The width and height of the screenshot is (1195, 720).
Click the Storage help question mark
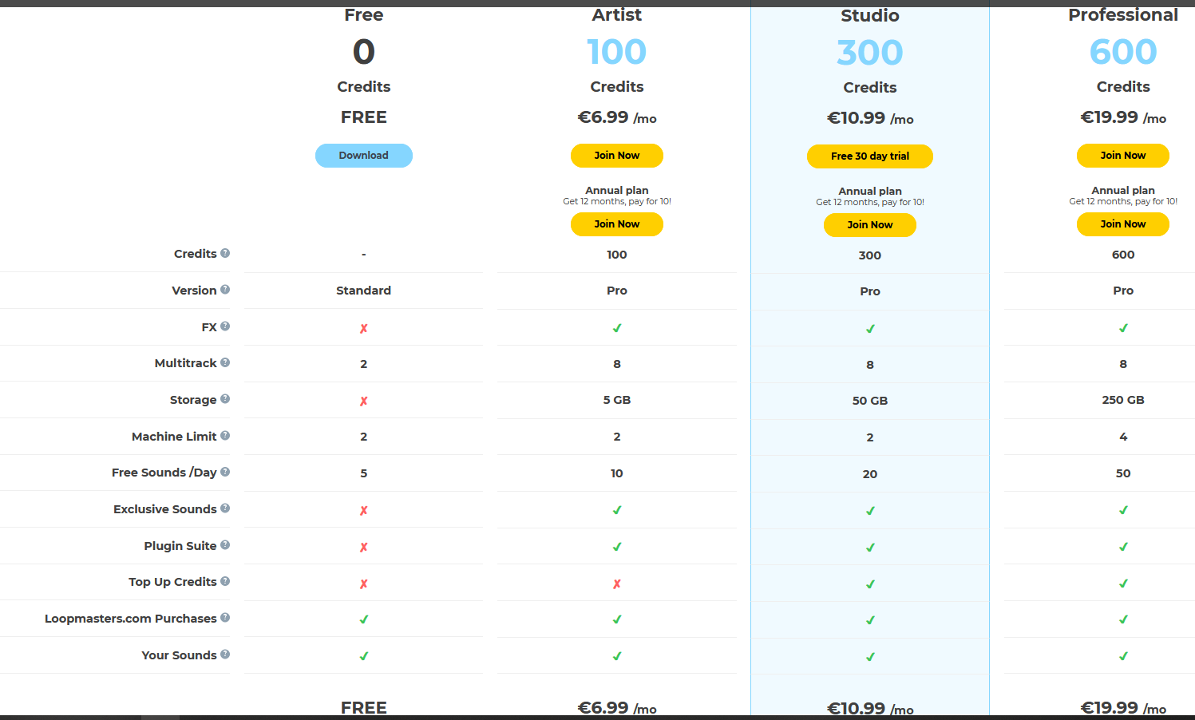[x=225, y=399]
